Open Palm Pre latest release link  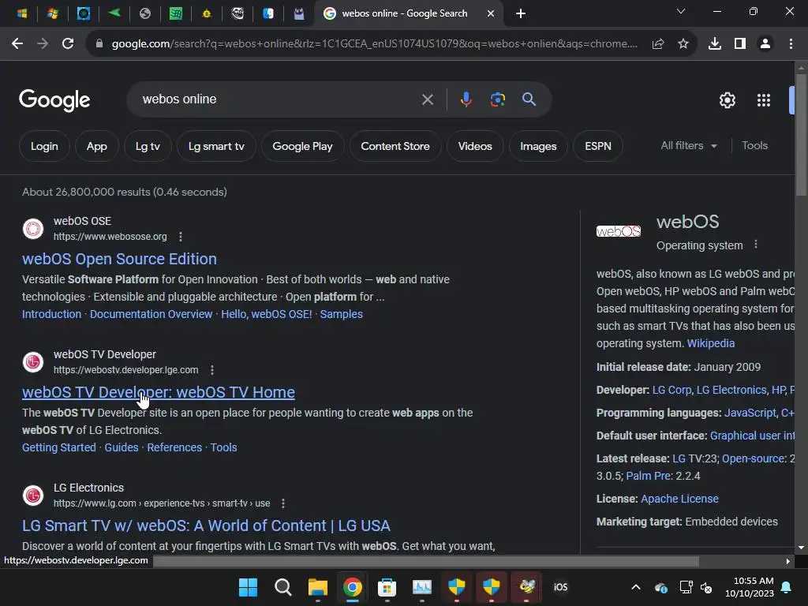point(649,476)
